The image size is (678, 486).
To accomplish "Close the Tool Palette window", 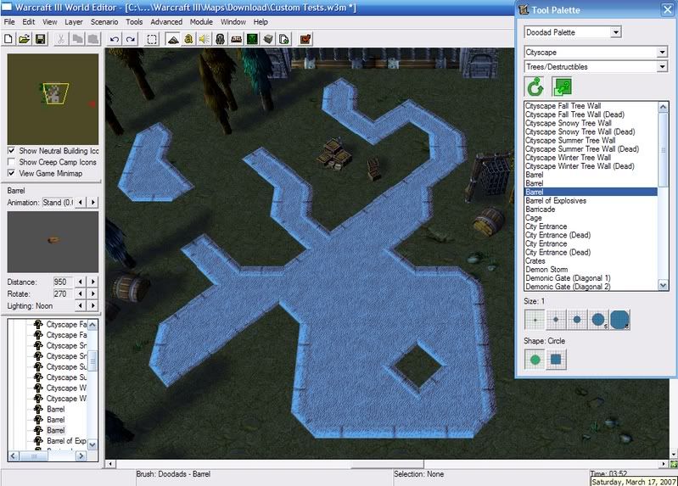I will [x=667, y=10].
